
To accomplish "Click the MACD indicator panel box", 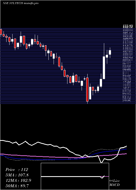I will [75, 176].
